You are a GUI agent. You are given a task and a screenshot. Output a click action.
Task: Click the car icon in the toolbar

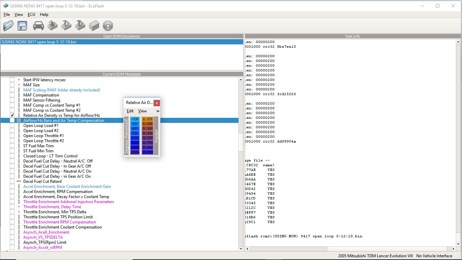click(x=39, y=26)
